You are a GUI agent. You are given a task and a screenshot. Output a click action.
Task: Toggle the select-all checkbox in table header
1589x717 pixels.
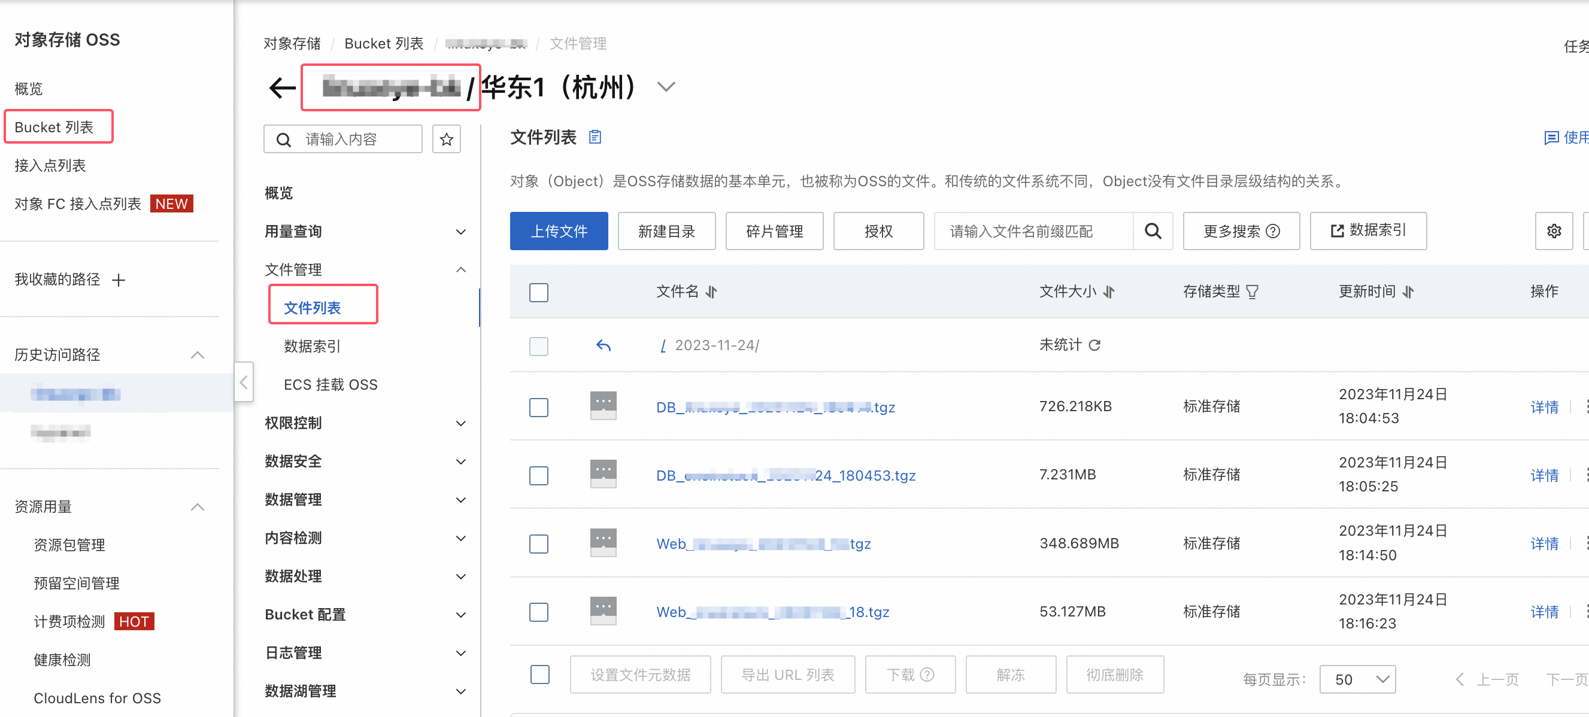[538, 292]
